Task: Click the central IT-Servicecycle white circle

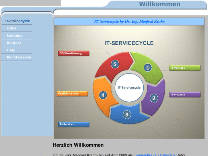Action: click(129, 88)
